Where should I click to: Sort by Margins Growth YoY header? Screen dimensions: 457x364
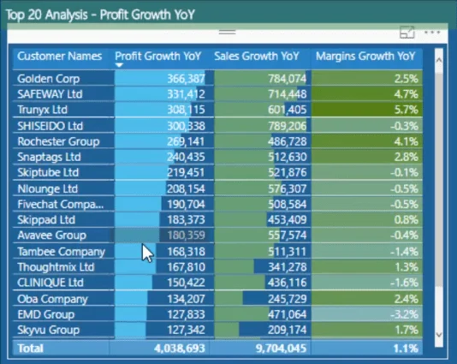(x=365, y=56)
